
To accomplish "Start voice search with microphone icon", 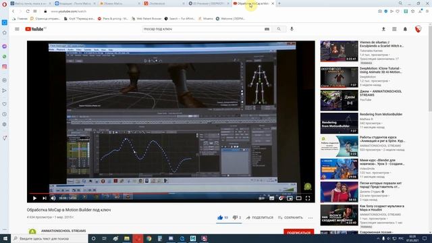I will pos(292,29).
